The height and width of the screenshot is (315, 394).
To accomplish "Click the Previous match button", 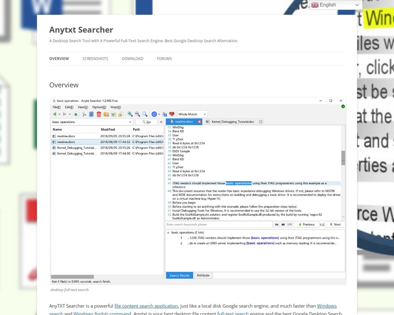I will tap(306, 225).
